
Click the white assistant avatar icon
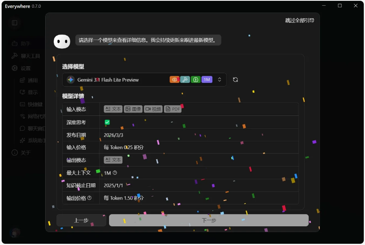click(62, 41)
